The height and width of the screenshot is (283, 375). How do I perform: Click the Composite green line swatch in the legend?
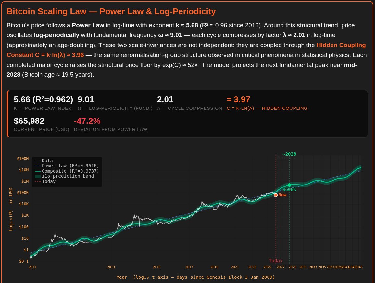coord(38,171)
